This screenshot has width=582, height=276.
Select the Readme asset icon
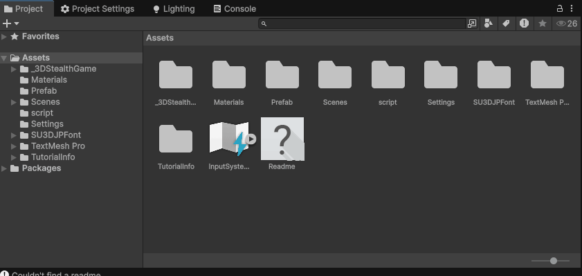tap(282, 139)
